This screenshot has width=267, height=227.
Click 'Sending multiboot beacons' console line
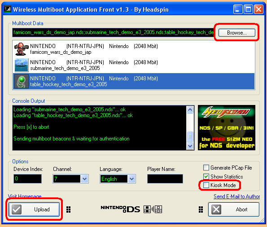(71, 139)
